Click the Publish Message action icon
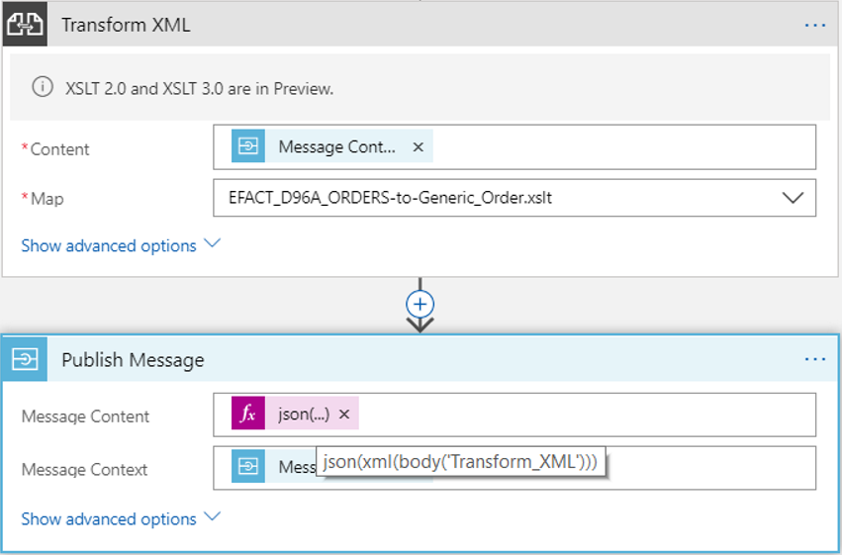Image resolution: width=842 pixels, height=555 pixels. (25, 359)
